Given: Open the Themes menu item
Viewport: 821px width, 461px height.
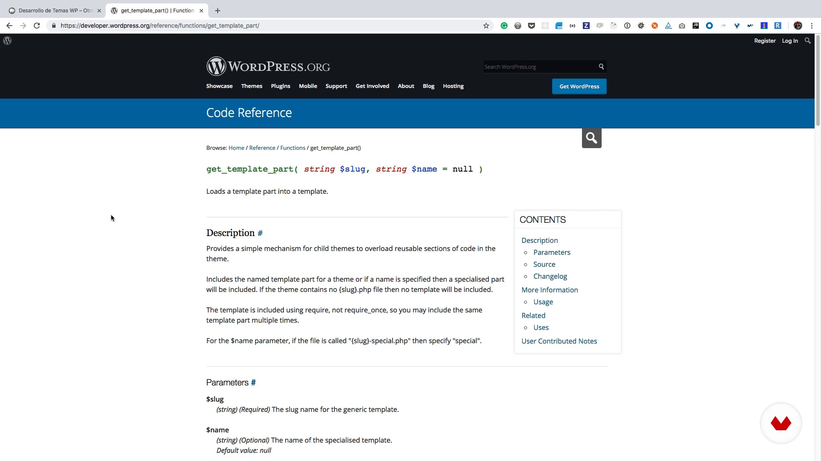Looking at the screenshot, I should click(252, 86).
